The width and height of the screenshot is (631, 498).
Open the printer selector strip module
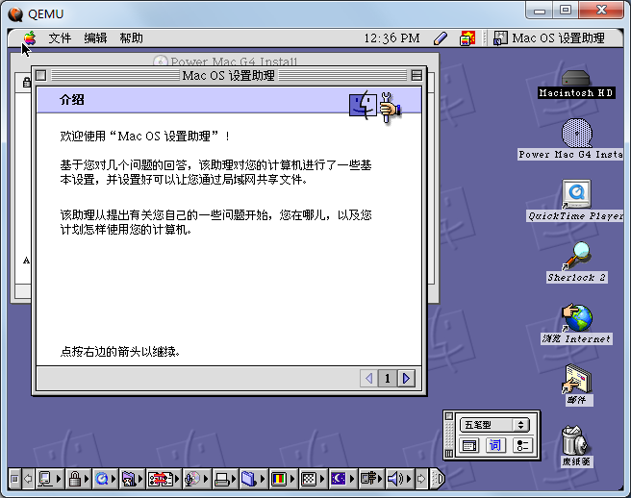coord(224,479)
